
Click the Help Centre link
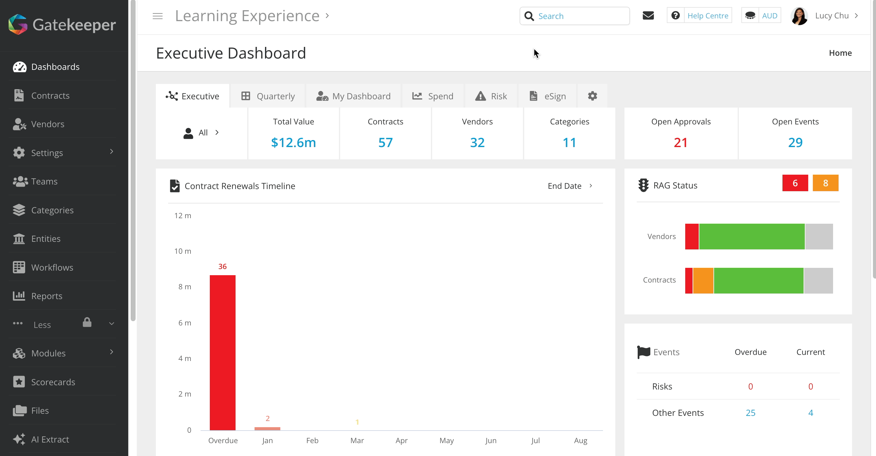pos(708,16)
